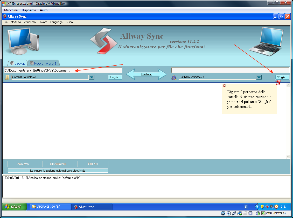Click VirtualBox keyboard capture green arrow icon
Screen dimensions: 293x218
point(263,213)
